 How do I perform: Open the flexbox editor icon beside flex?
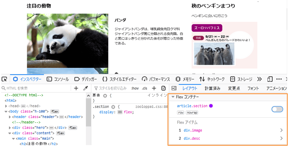120,112
